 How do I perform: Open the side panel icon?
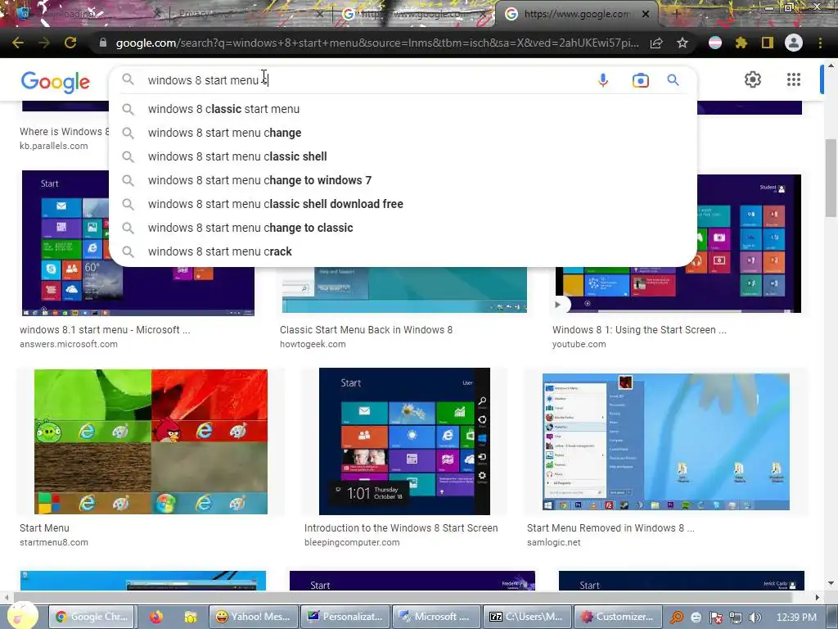tap(768, 43)
